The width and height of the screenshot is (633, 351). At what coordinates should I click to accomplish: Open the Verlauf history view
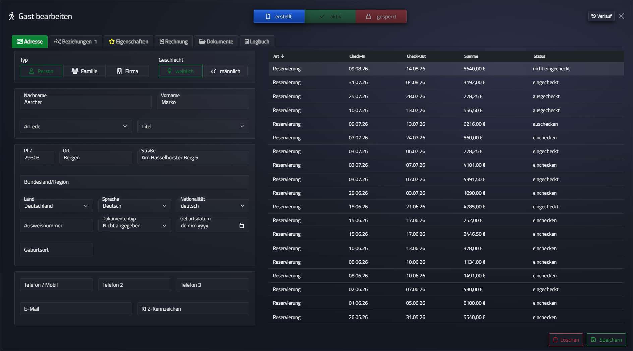pos(601,16)
